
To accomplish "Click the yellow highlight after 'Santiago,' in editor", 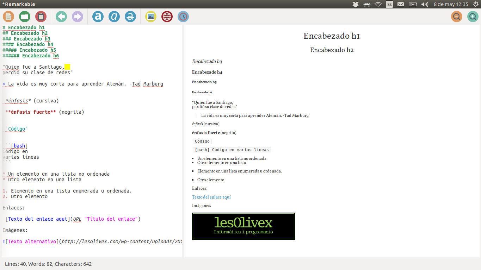I will tap(67, 67).
